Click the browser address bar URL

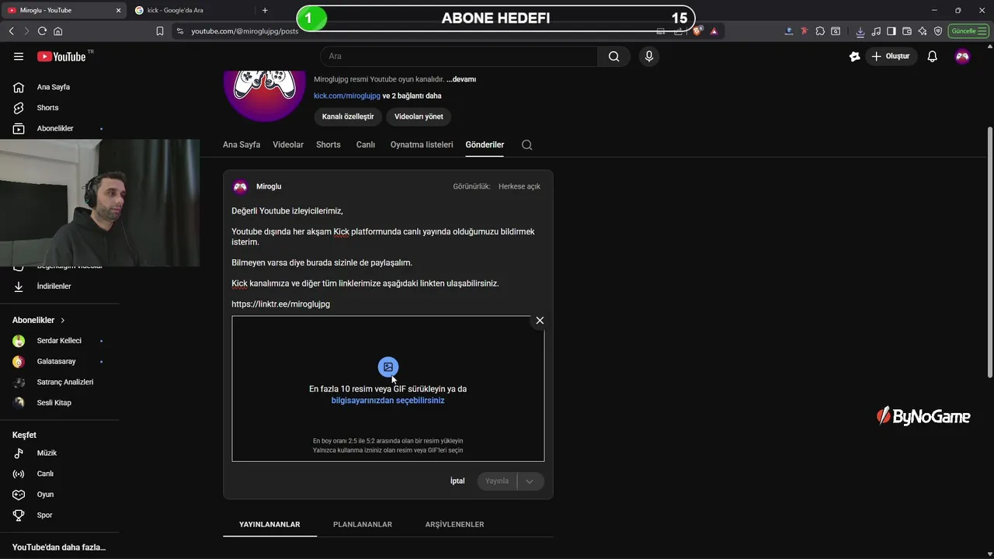tap(245, 31)
